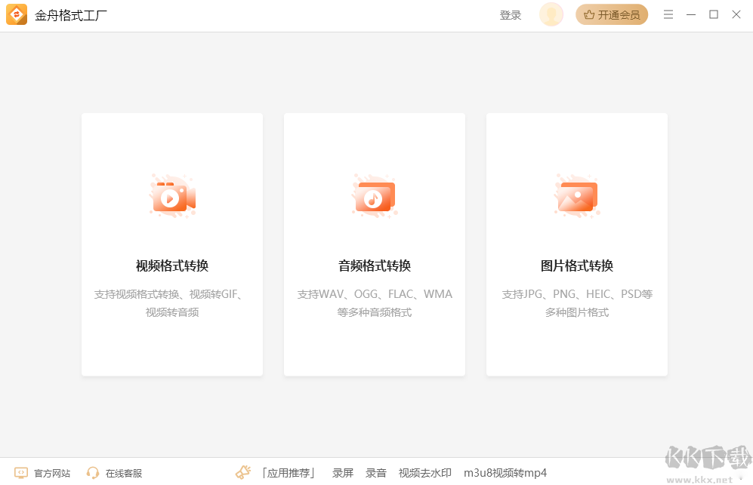Open 图片格式转换 card
Viewport: 753px width, 485px height.
tap(576, 244)
